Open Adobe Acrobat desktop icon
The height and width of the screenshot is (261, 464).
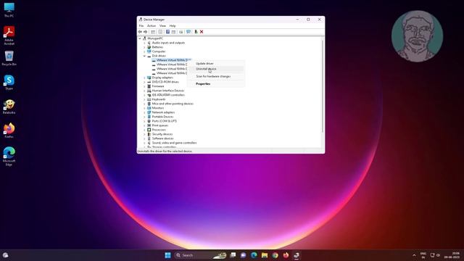[x=9, y=36]
